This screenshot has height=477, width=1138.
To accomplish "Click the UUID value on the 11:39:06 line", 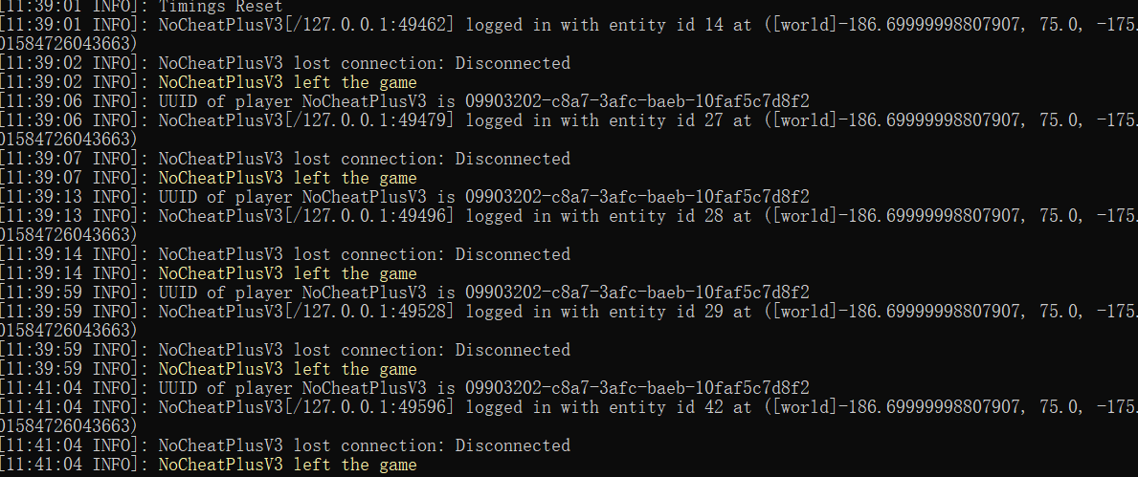I will [637, 101].
